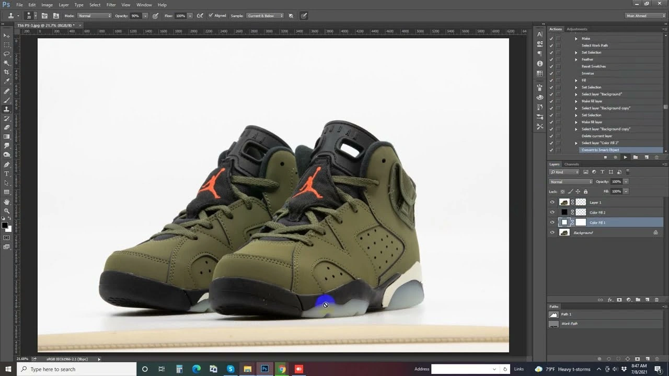Hide the Layer 1 layer

click(552, 202)
